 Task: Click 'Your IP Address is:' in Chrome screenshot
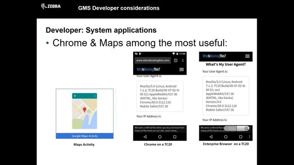(149, 116)
